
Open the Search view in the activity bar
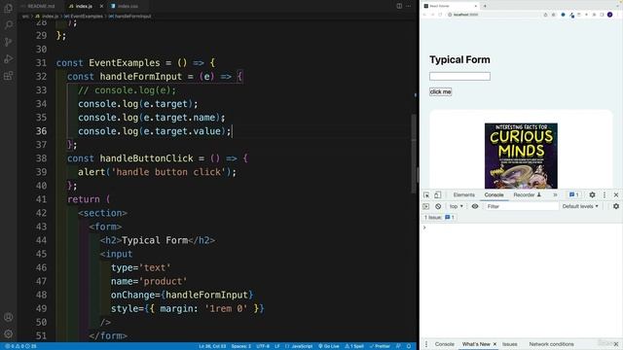tap(9, 25)
